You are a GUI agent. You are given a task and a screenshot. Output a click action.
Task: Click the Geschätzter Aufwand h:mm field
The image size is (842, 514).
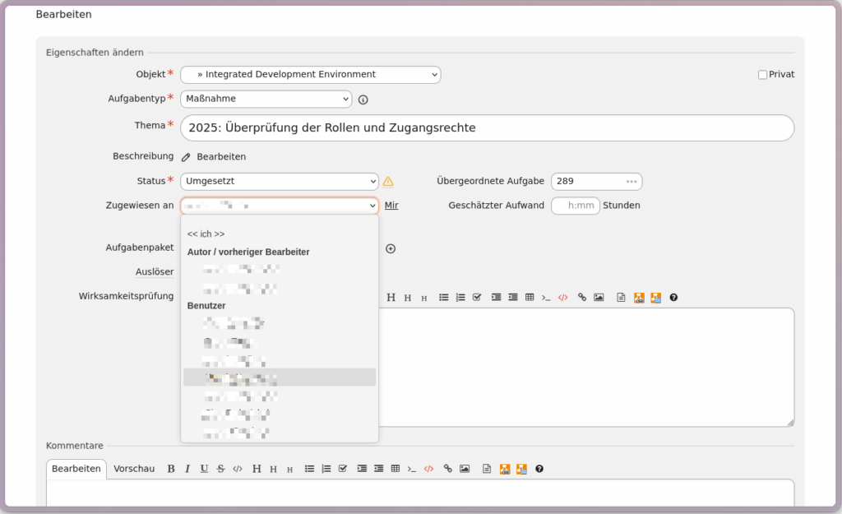(x=575, y=206)
